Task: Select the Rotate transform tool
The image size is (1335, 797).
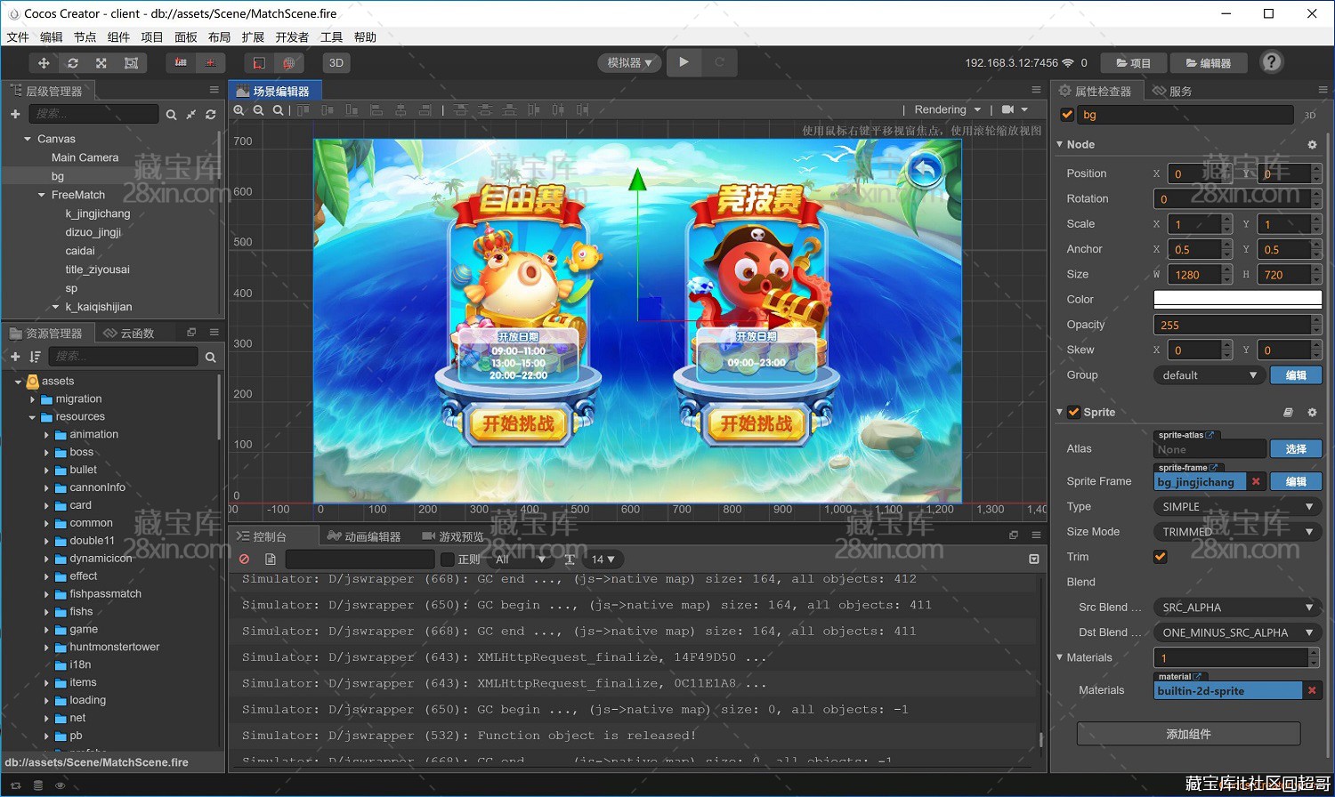Action: pyautogui.click(x=73, y=63)
